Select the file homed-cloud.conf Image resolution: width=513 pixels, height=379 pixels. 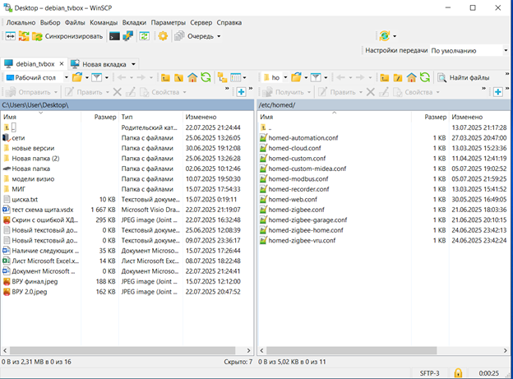294,148
